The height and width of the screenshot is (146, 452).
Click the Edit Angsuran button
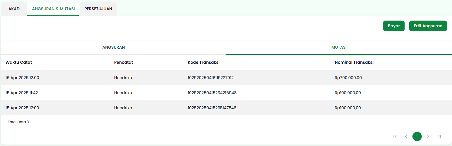pyautogui.click(x=428, y=26)
